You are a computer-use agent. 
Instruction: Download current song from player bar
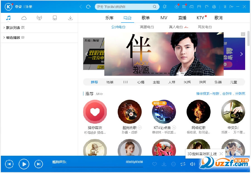click(164, 164)
